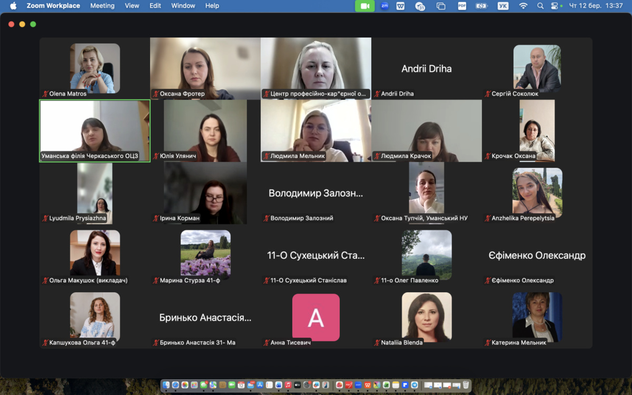Open the Meeting menu

pos(102,6)
